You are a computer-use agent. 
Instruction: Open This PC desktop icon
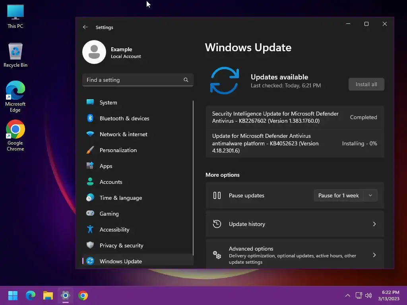[x=16, y=16]
